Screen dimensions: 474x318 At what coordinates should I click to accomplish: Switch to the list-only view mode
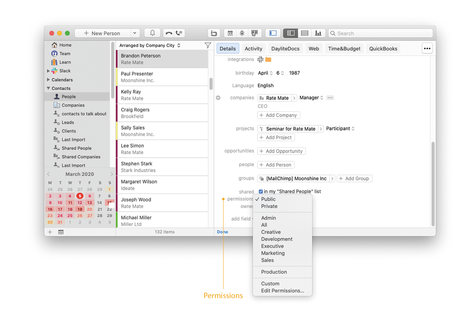click(305, 33)
